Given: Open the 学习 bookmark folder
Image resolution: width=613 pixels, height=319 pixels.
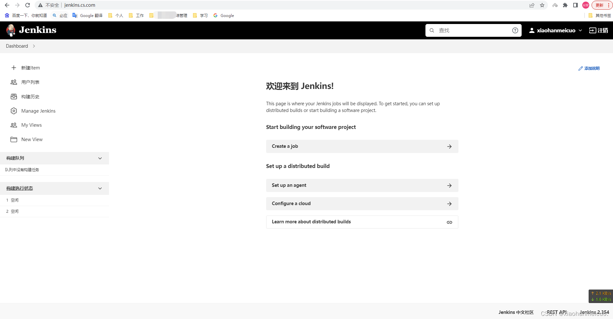Looking at the screenshot, I should [200, 15].
